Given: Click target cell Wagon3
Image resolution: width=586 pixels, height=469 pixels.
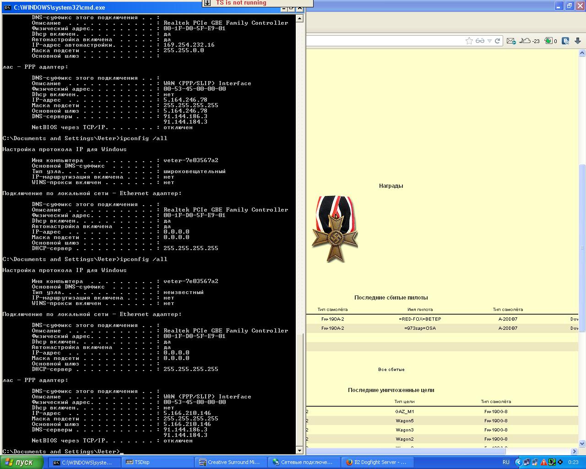Looking at the screenshot, I should (x=405, y=430).
